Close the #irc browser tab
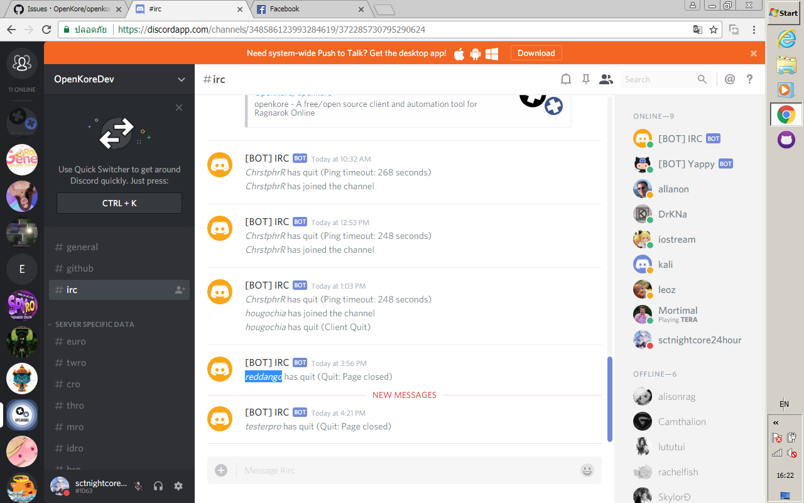This screenshot has width=804, height=503. tap(239, 9)
